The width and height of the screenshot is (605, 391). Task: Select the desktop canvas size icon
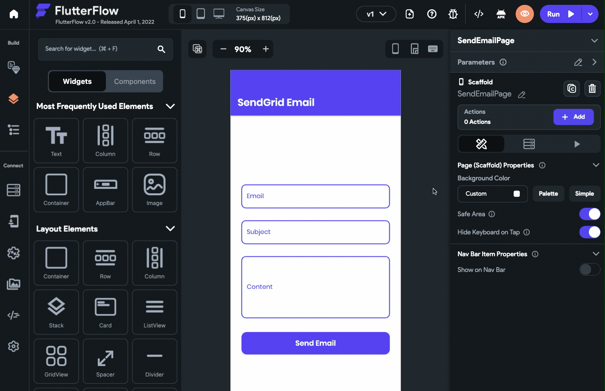219,13
